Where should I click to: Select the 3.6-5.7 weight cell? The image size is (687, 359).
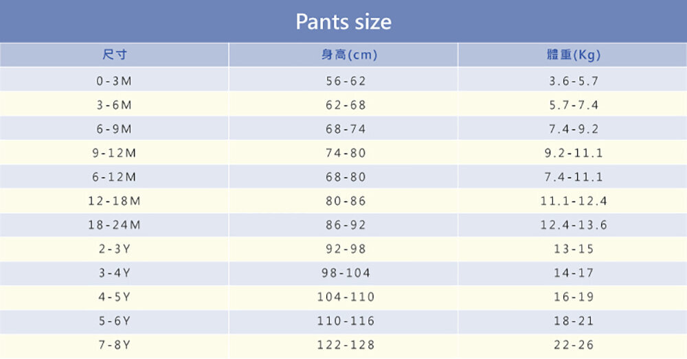574,81
